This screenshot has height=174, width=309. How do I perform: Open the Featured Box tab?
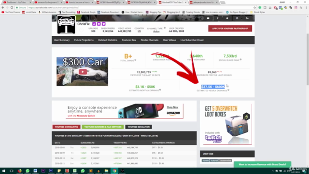coord(129,40)
